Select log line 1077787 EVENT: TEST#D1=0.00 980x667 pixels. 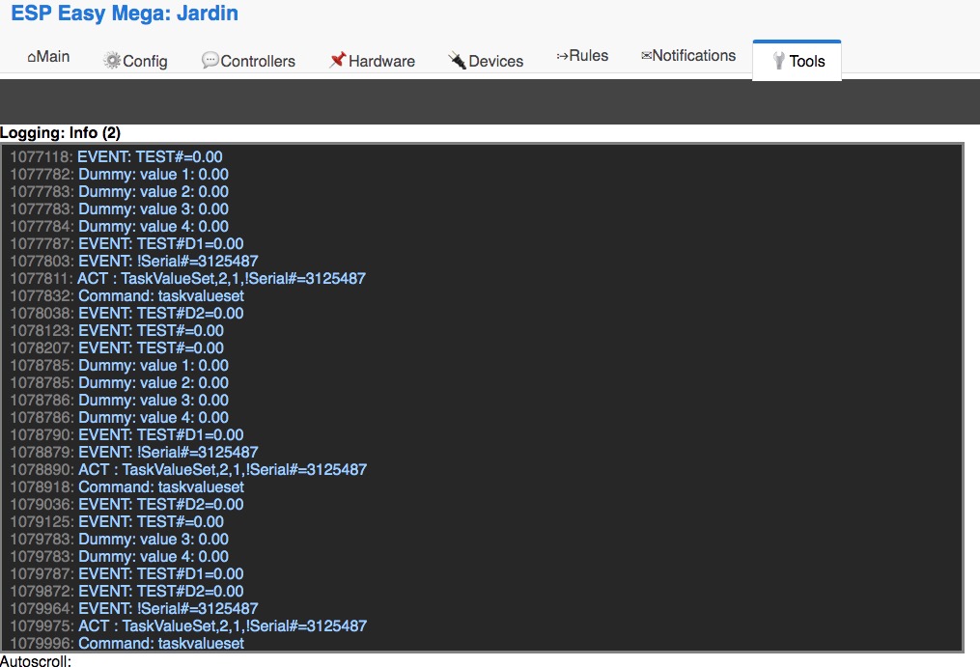click(x=126, y=244)
